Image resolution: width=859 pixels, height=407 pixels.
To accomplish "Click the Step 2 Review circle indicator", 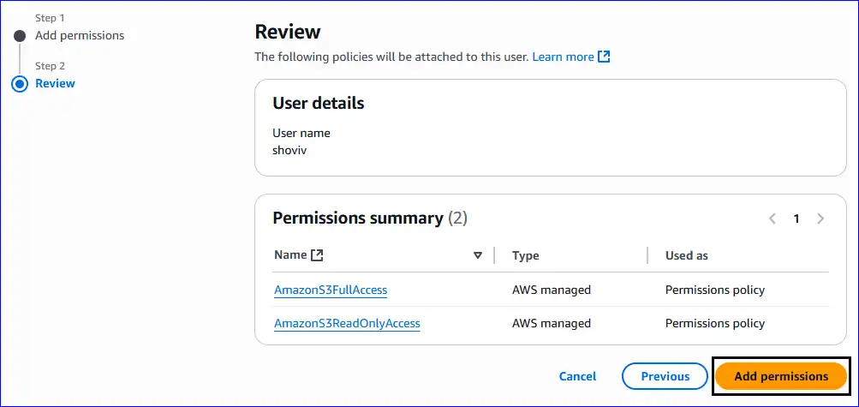I will (x=20, y=84).
